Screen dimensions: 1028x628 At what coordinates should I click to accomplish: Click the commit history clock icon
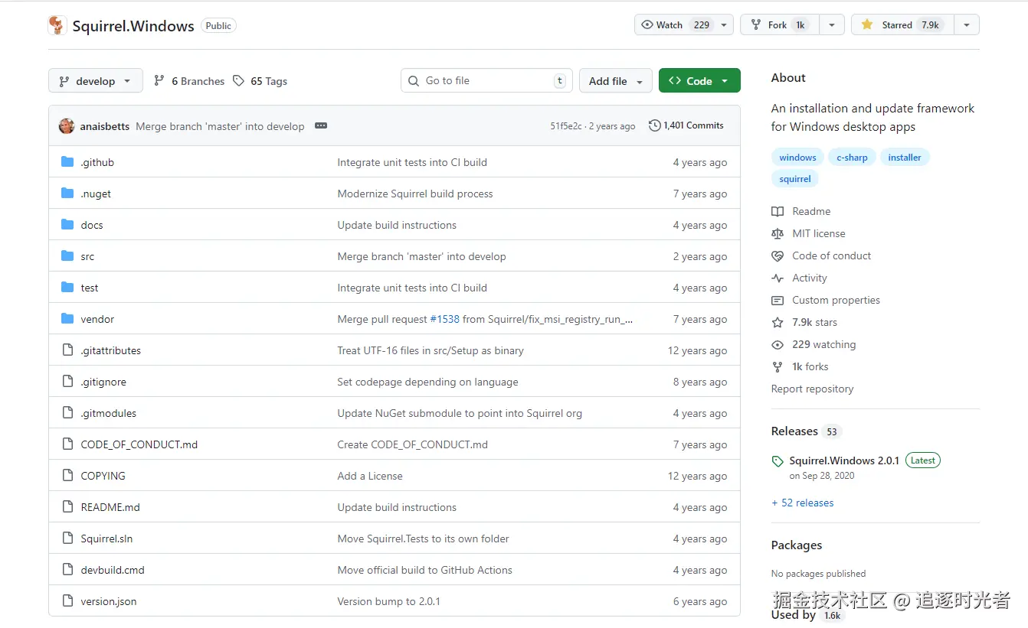(654, 125)
